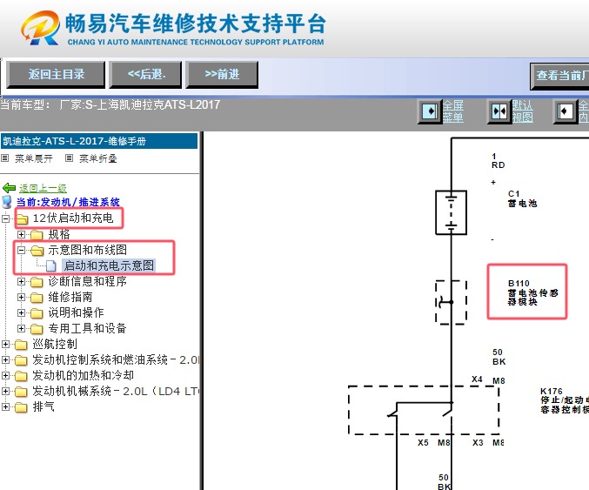This screenshot has width=589, height=490.
Task: Select 排气 in the tree
Action: (x=44, y=406)
